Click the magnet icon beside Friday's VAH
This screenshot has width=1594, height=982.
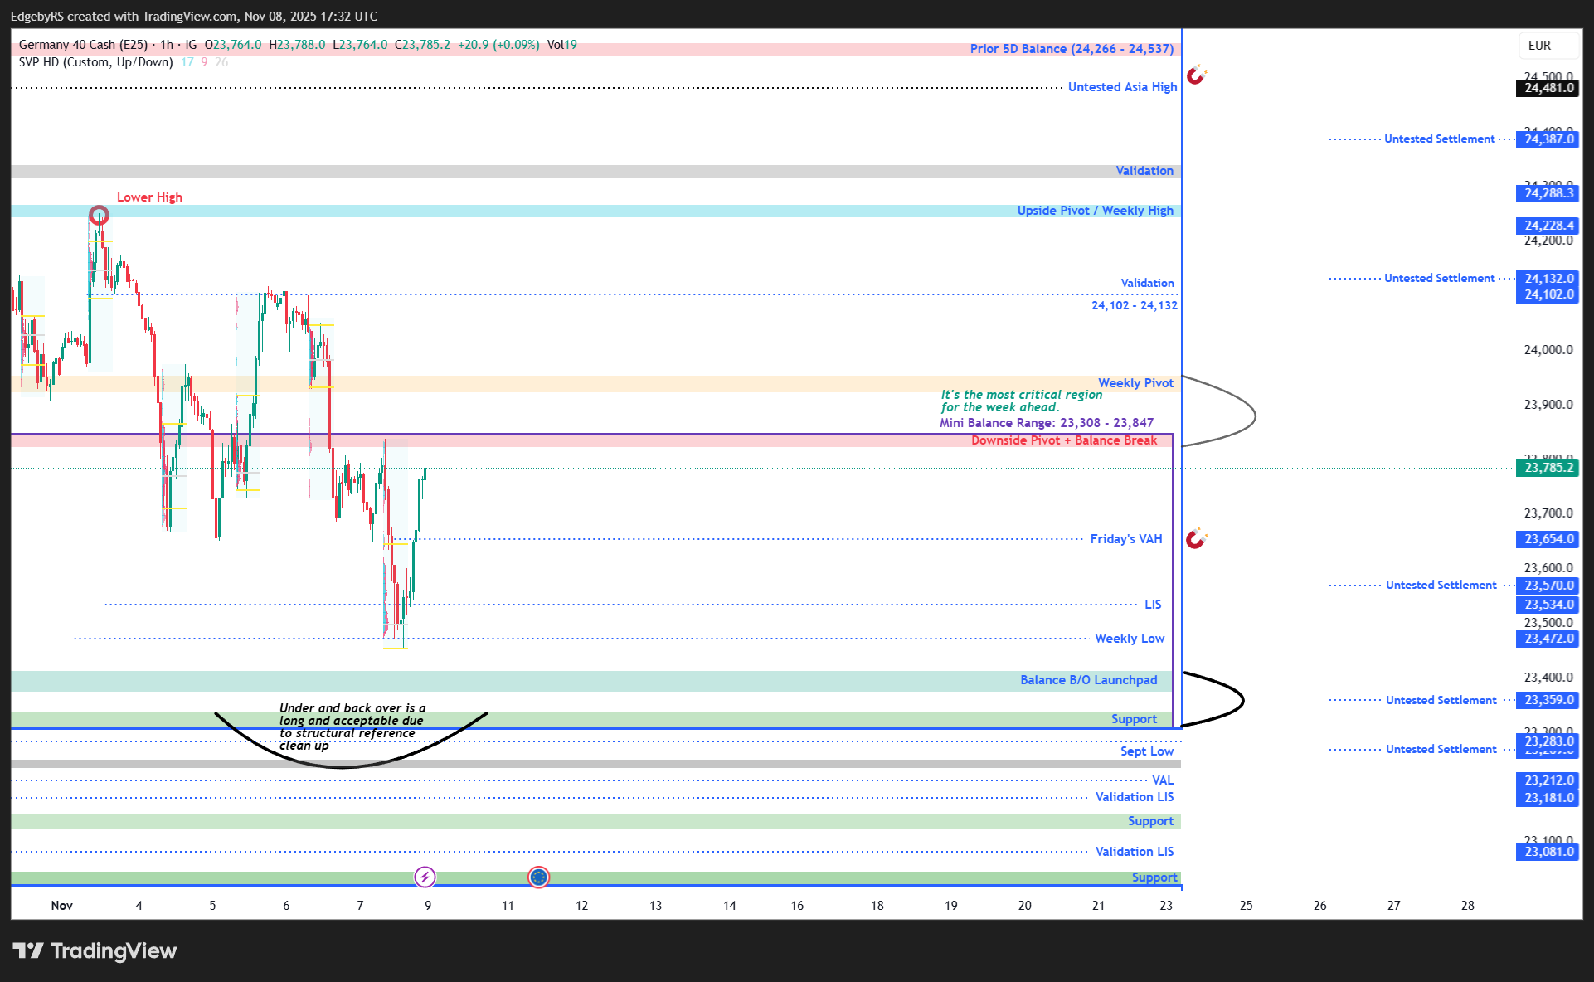point(1196,539)
